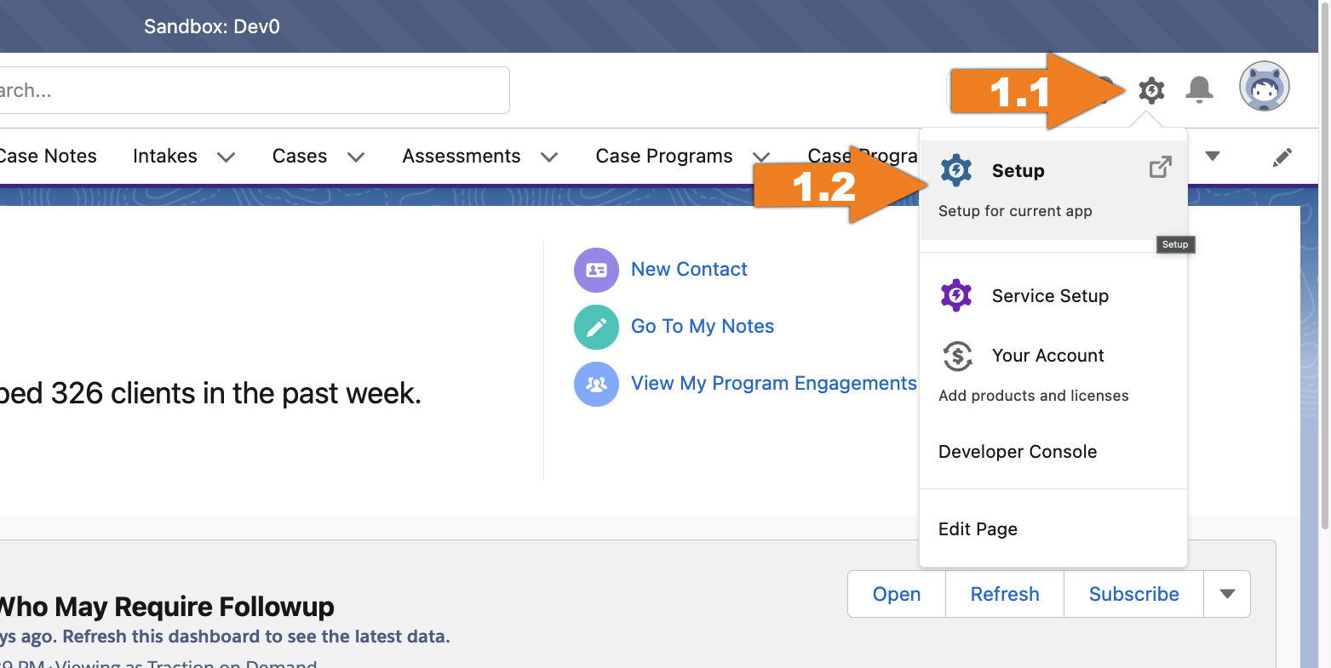Click the Refresh dashboard button
This screenshot has height=668, width=1331.
pyautogui.click(x=1004, y=593)
